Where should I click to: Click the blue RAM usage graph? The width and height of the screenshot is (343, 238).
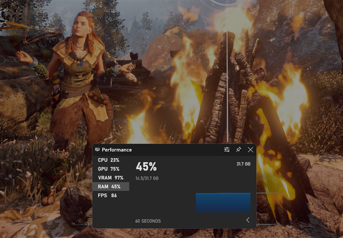click(x=223, y=203)
